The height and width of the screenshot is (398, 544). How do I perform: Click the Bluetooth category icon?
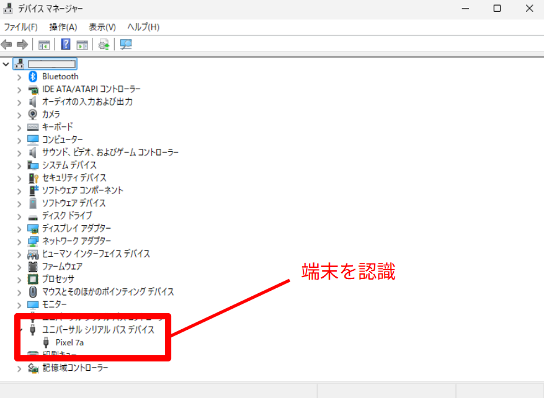pyautogui.click(x=33, y=77)
